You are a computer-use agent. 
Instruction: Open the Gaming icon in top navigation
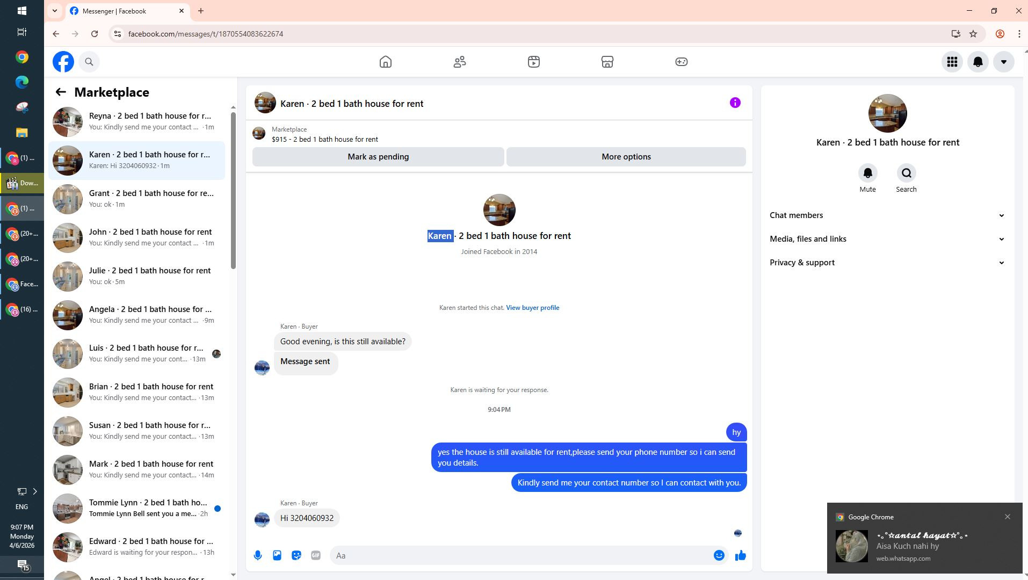click(681, 62)
